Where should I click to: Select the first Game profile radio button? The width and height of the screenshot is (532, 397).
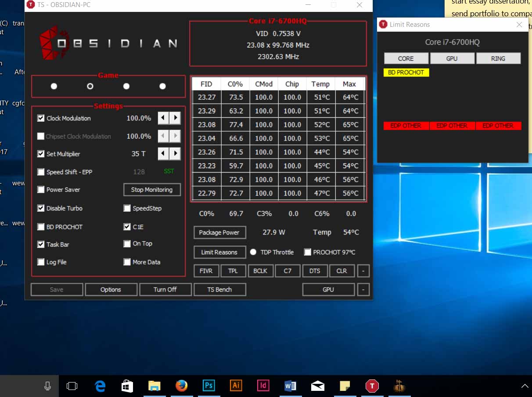click(54, 86)
